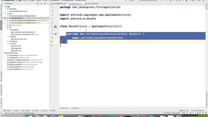Open build.gradle (Project: firstapplication)

pyautogui.click(x=22, y=55)
